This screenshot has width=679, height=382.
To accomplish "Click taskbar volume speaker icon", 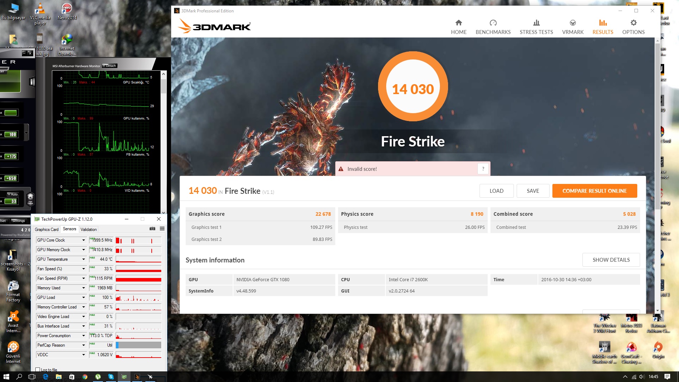I will (x=642, y=377).
